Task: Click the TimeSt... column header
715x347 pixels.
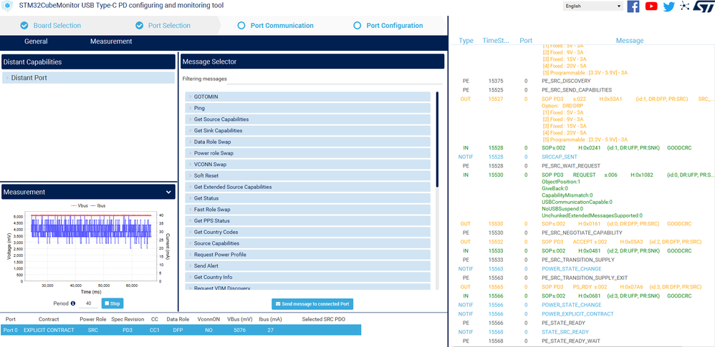Action: [496, 41]
